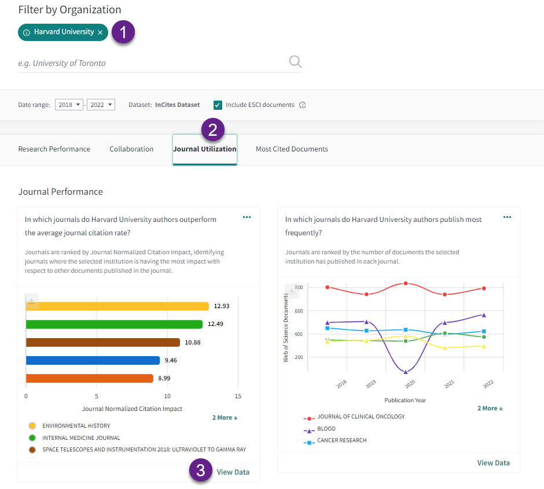Open the Collaboration tab
544x489 pixels.
coord(131,149)
